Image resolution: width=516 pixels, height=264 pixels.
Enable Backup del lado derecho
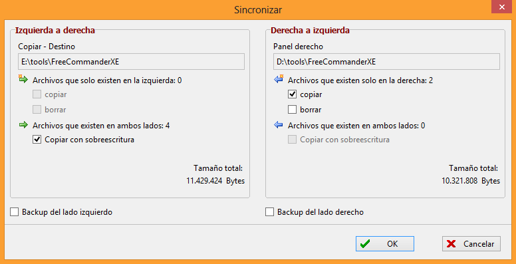(x=269, y=212)
